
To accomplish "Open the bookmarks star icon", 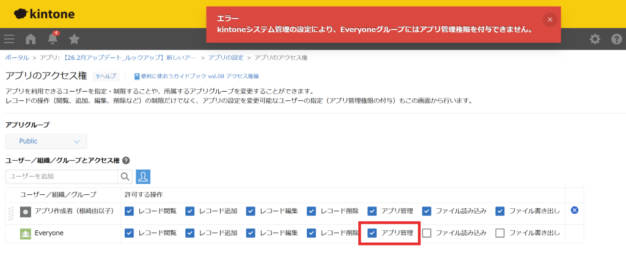I will 74,39.
